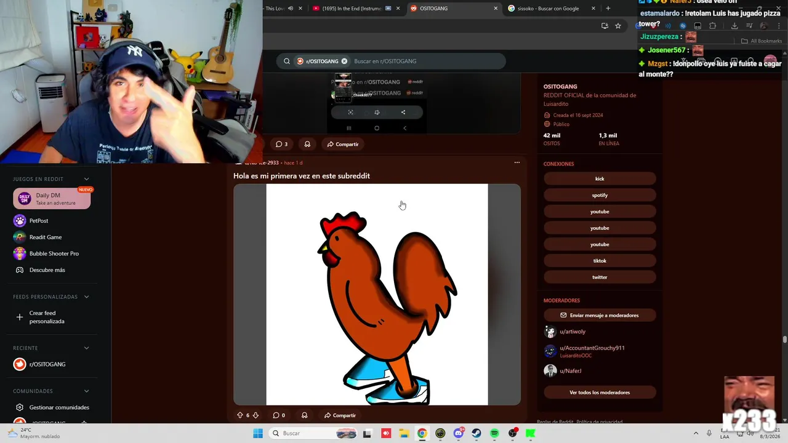Open Steam from the taskbar
This screenshot has width=788, height=443.
[476, 433]
